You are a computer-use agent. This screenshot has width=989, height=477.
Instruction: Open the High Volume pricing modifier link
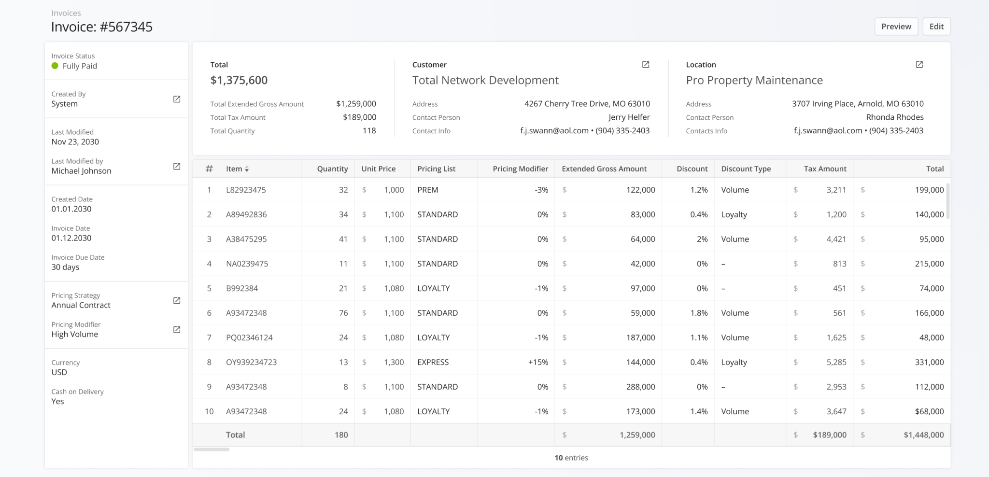tap(176, 329)
